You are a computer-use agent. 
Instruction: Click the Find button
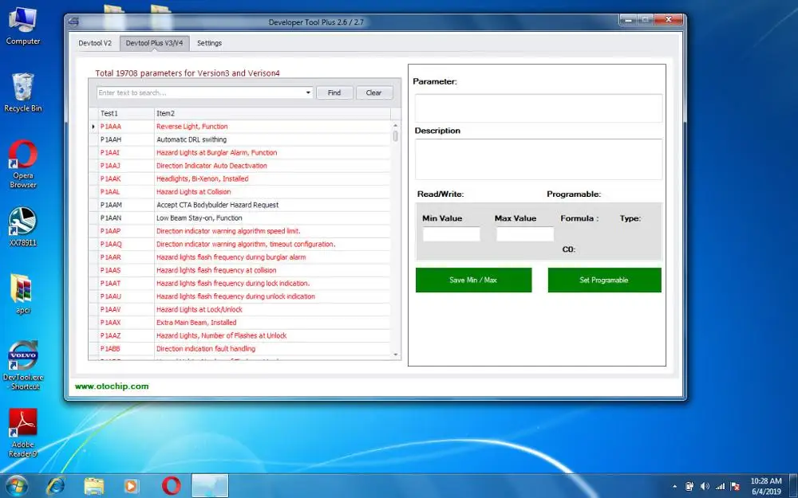point(334,92)
